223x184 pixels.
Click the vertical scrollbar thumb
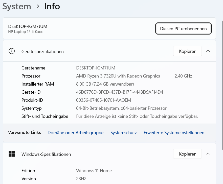click(x=222, y=85)
